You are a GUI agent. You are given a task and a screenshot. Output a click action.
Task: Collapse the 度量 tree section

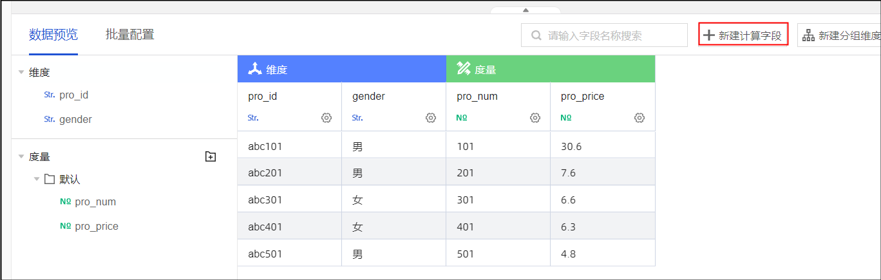(x=21, y=156)
